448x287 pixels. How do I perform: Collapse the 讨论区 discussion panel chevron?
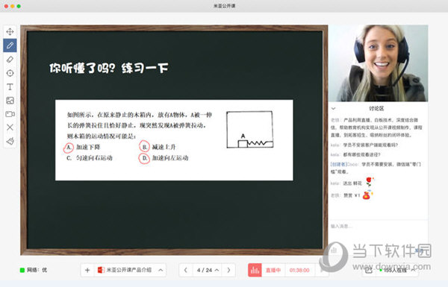click(334, 108)
